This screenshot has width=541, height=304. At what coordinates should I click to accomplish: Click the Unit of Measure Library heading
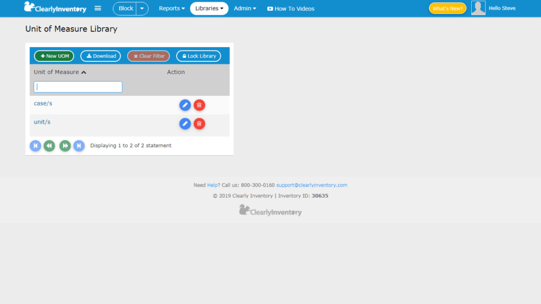tap(71, 29)
